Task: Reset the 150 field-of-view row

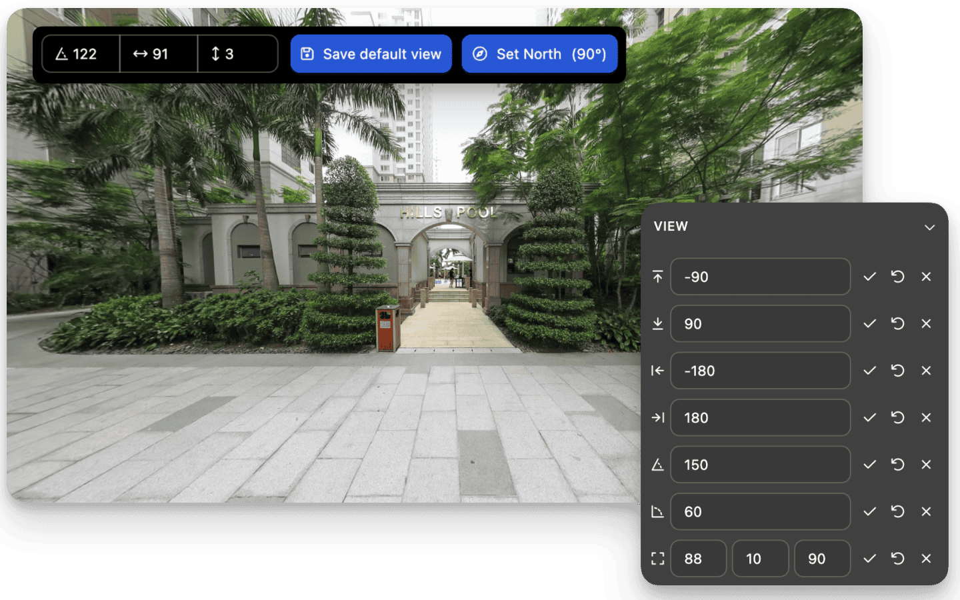Action: 897,465
